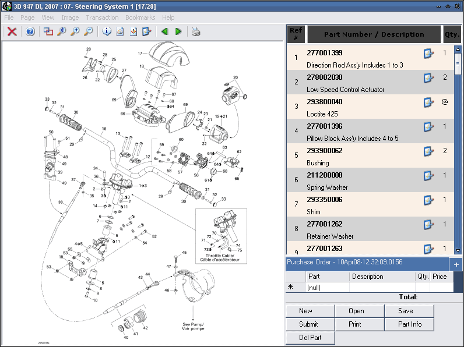Viewport: 464px width, 347px height.
Task: Click the (null) Part cell in order table
Action: coord(328,287)
